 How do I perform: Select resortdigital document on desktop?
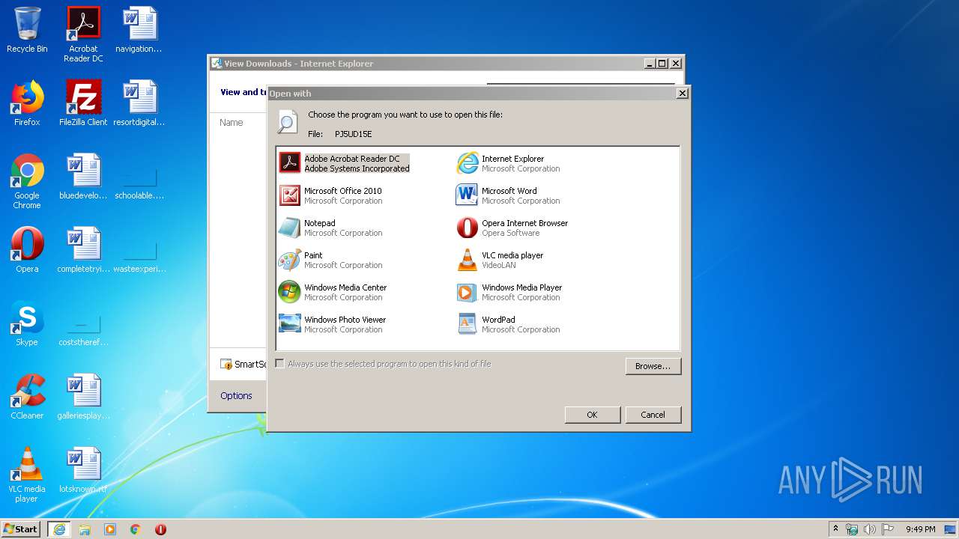(139, 103)
